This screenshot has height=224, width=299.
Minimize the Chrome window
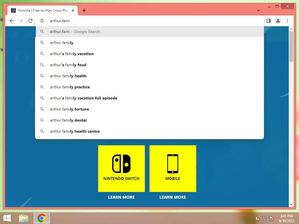click(269, 6)
